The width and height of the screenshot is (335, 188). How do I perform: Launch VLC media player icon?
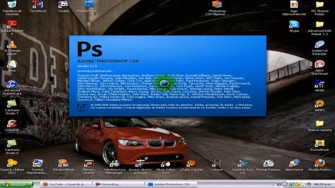point(12,44)
